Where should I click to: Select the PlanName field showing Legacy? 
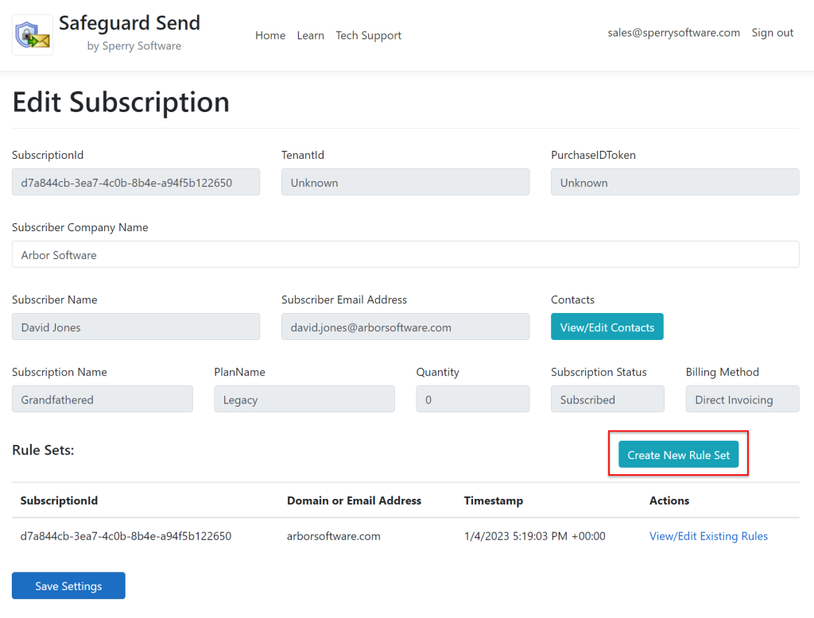[304, 400]
